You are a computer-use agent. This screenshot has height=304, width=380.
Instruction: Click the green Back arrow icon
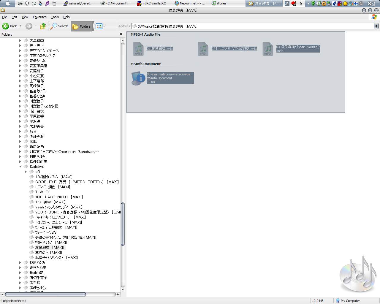coord(6,26)
